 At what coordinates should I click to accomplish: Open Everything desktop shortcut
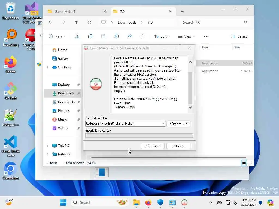(x=11, y=38)
